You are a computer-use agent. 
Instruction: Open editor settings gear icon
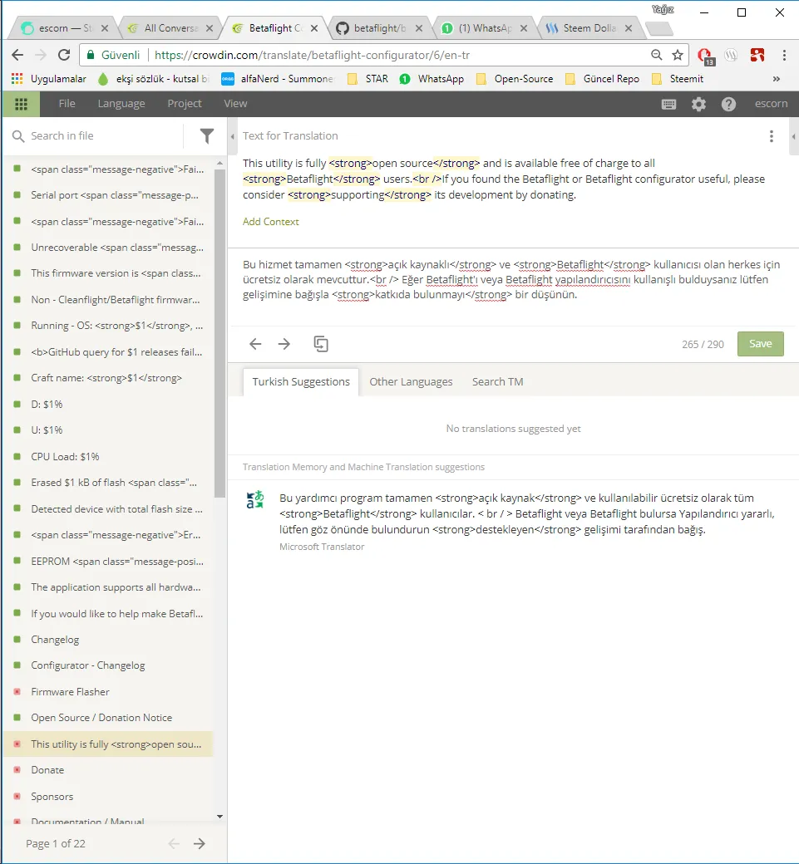pos(698,104)
